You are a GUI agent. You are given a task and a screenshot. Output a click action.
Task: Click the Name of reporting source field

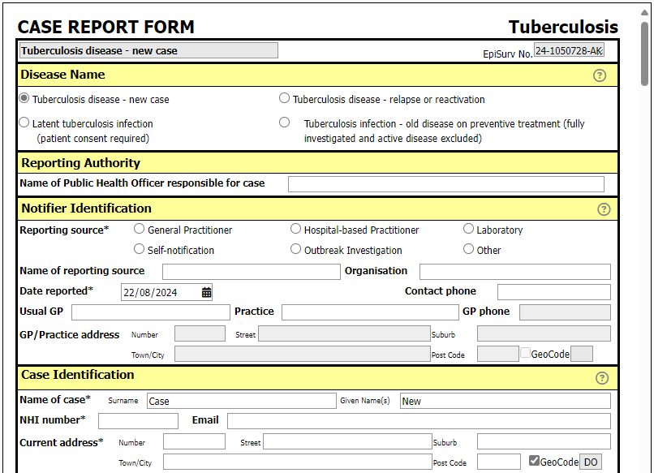[x=251, y=272]
